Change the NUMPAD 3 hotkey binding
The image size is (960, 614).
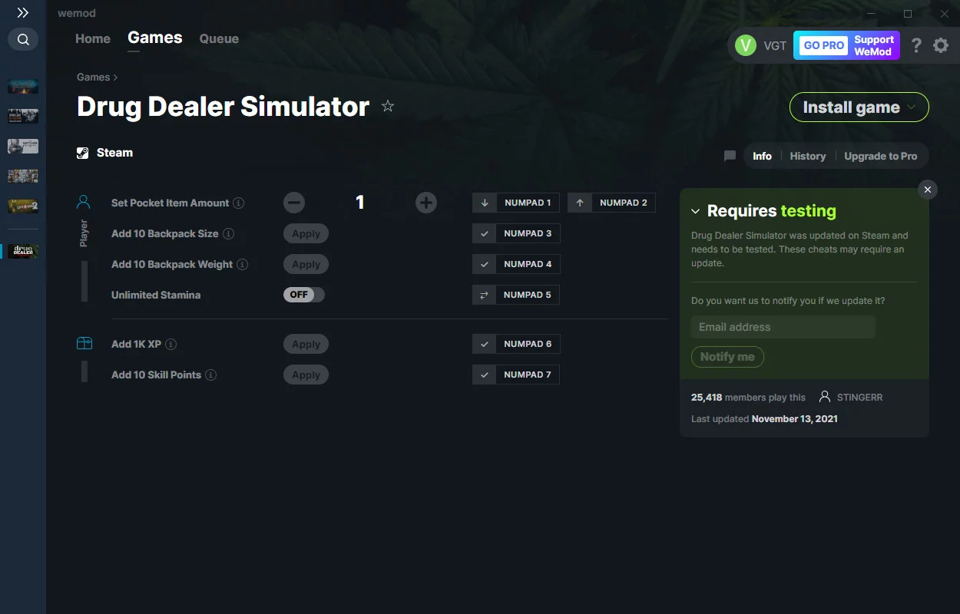pyautogui.click(x=516, y=233)
